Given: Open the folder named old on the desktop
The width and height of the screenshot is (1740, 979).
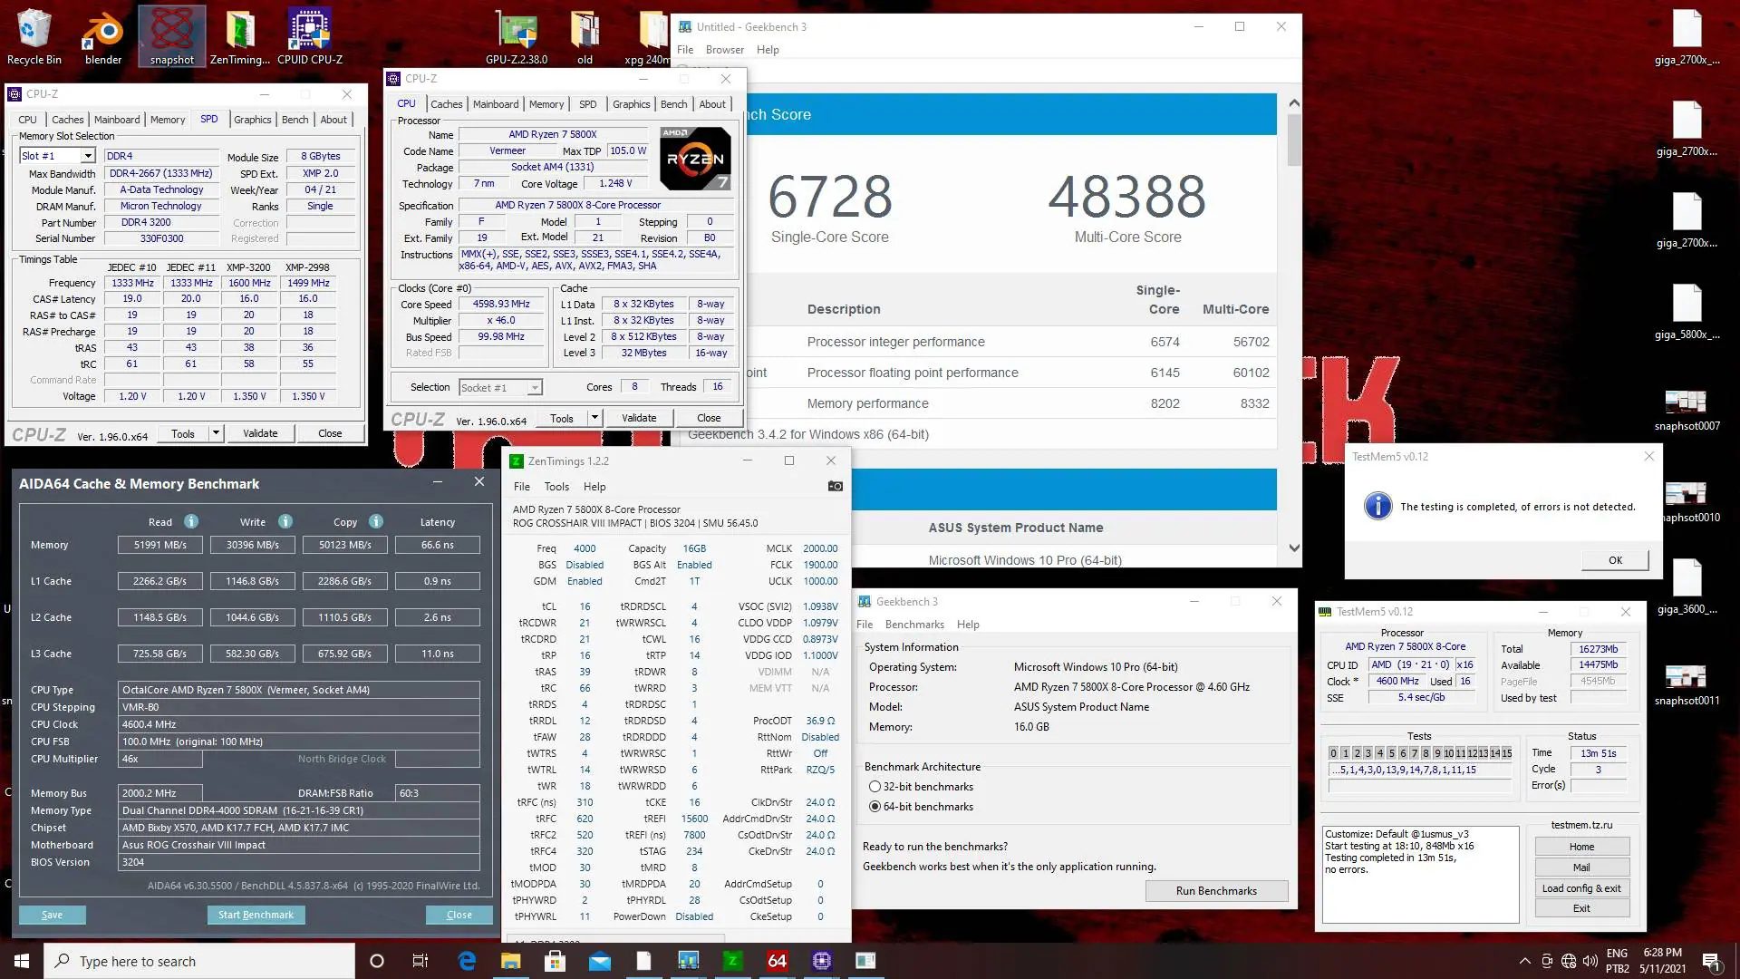Looking at the screenshot, I should (x=585, y=37).
